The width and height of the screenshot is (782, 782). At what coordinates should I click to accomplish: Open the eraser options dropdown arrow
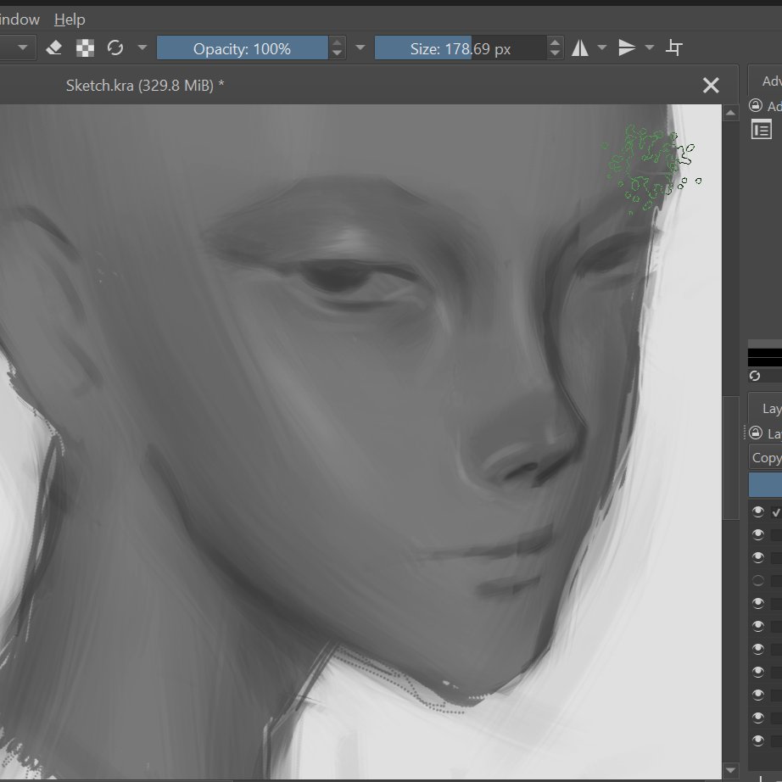coord(142,48)
